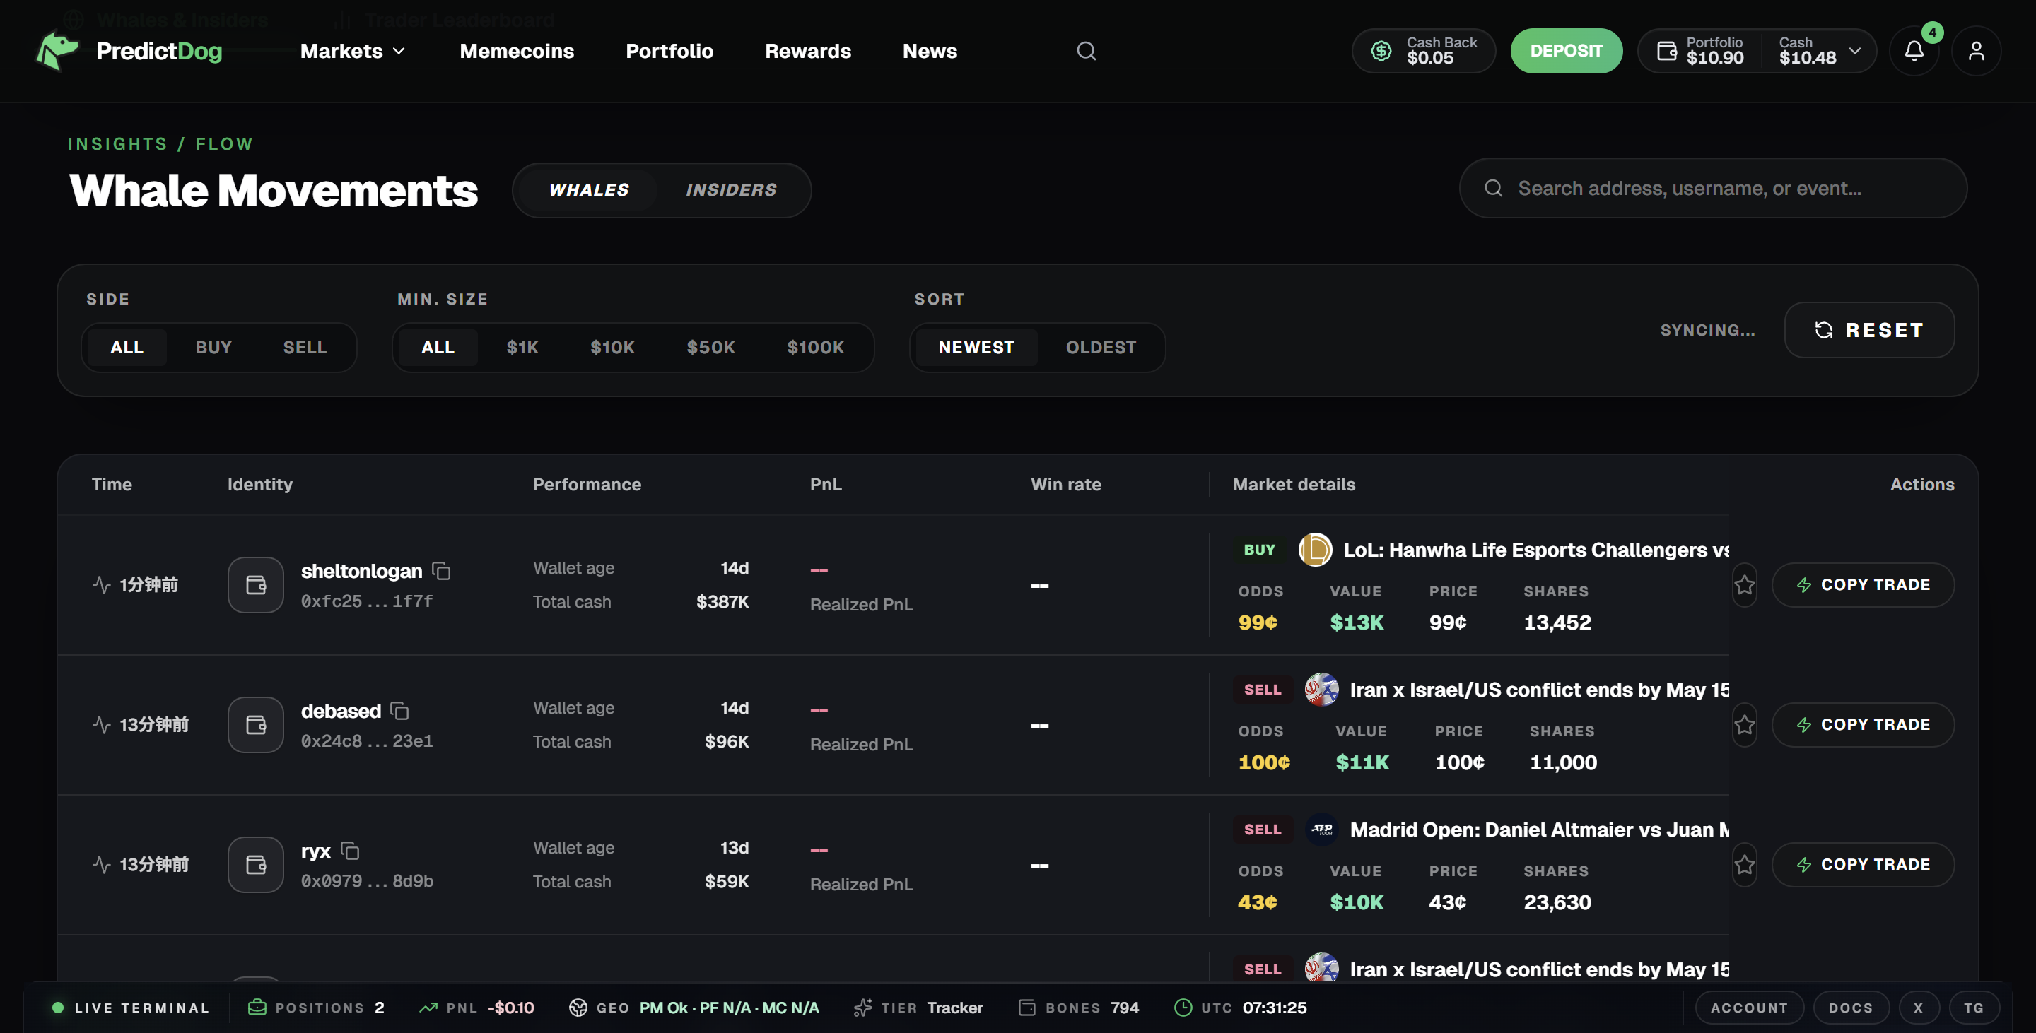2036x1033 pixels.
Task: Set minimum size to $10K
Action: 612,348
